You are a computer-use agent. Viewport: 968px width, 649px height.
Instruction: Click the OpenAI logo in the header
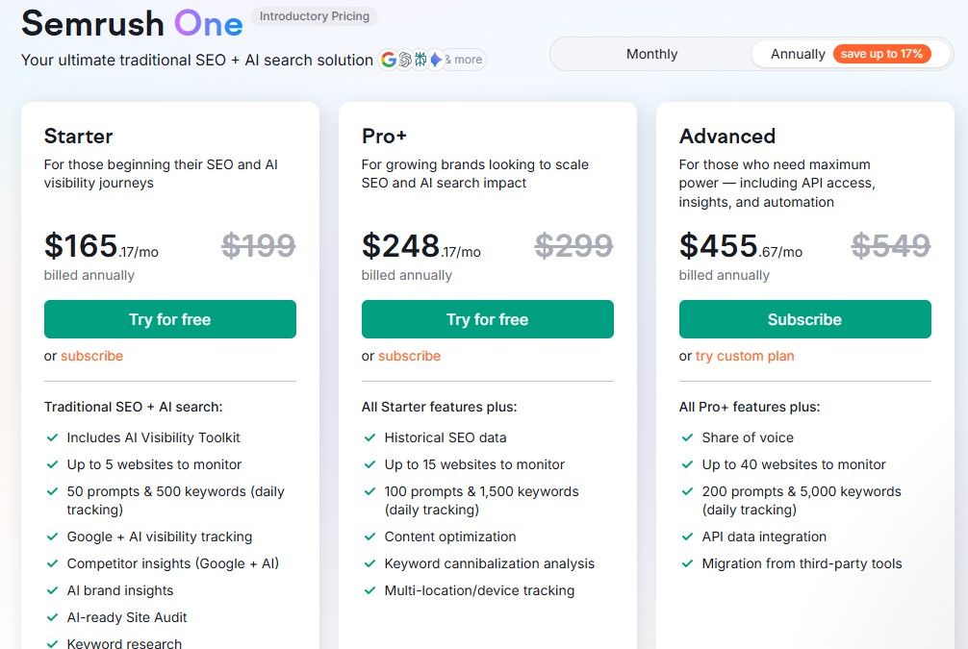405,60
